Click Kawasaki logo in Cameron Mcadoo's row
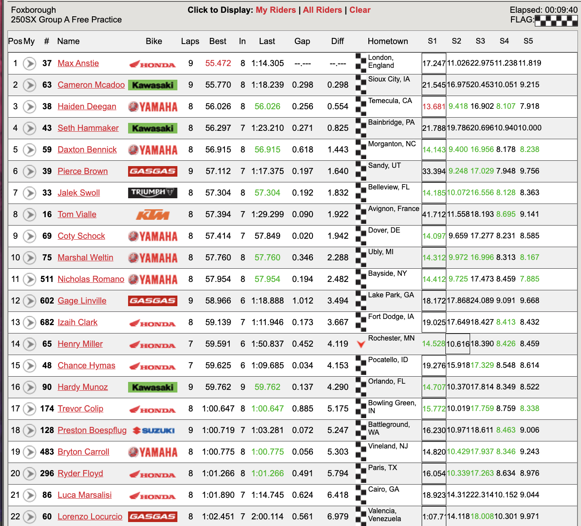 152,85
